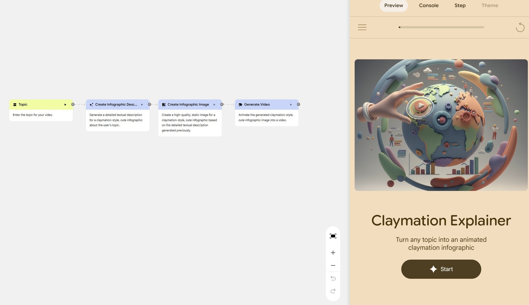This screenshot has height=305, width=529.
Task: Open the Theme tab
Action: click(x=490, y=6)
